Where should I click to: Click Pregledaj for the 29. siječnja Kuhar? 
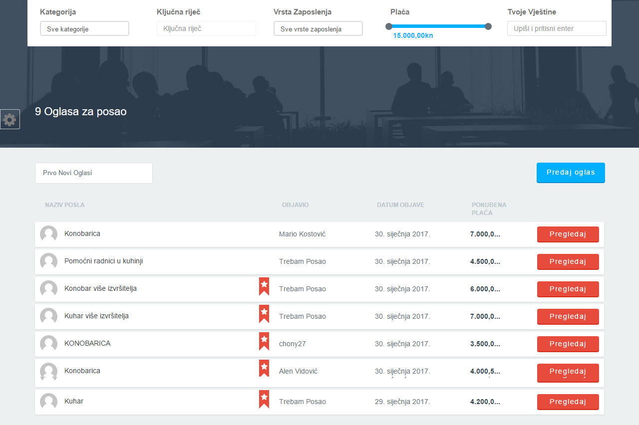tap(568, 402)
